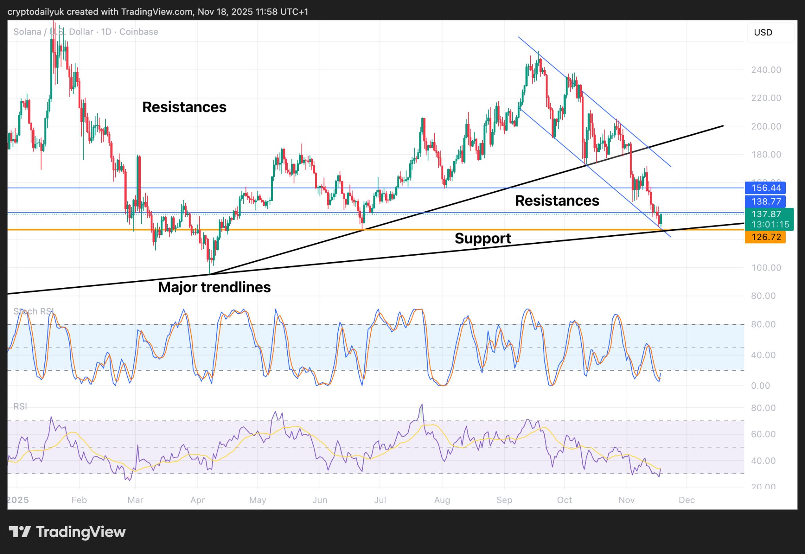Click the Nov label on time axis
This screenshot has height=554, width=805.
tap(626, 500)
